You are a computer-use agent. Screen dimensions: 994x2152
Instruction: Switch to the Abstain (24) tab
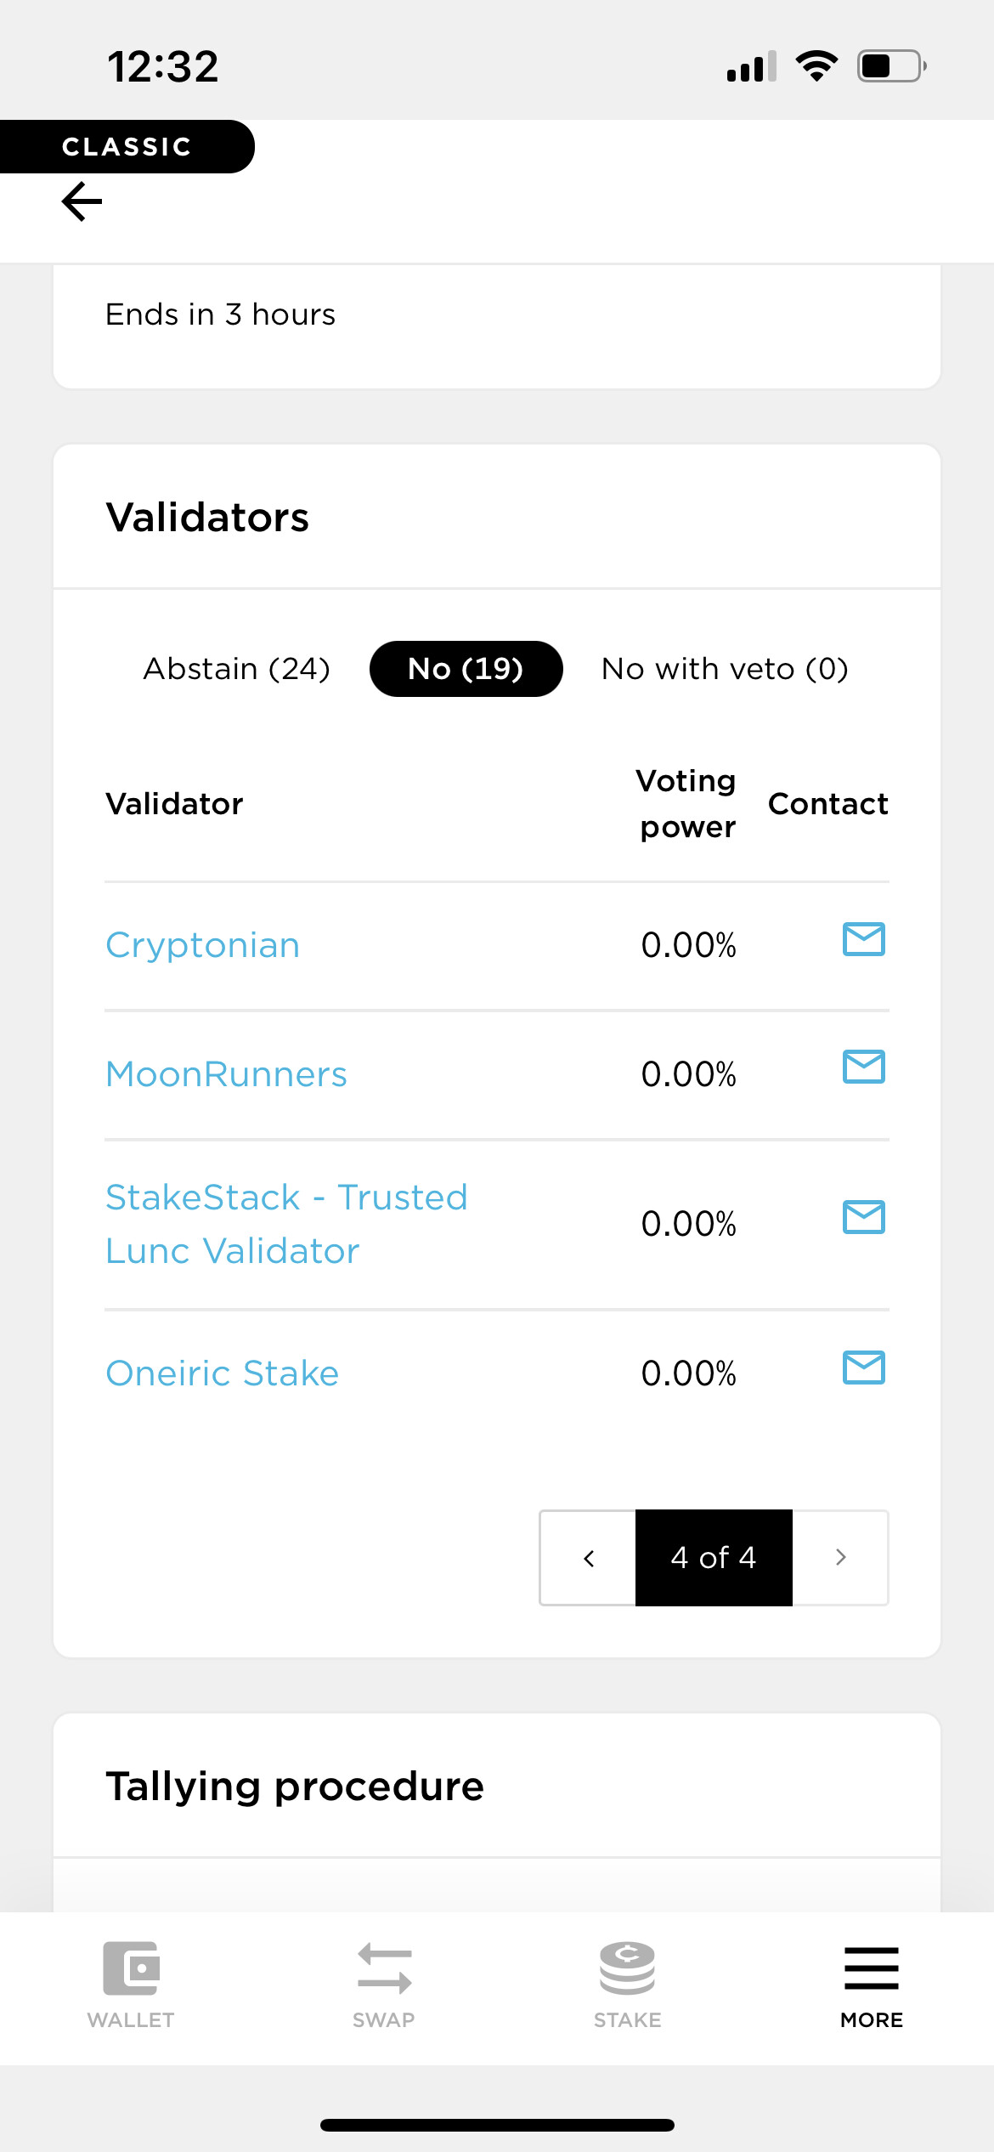tap(236, 669)
